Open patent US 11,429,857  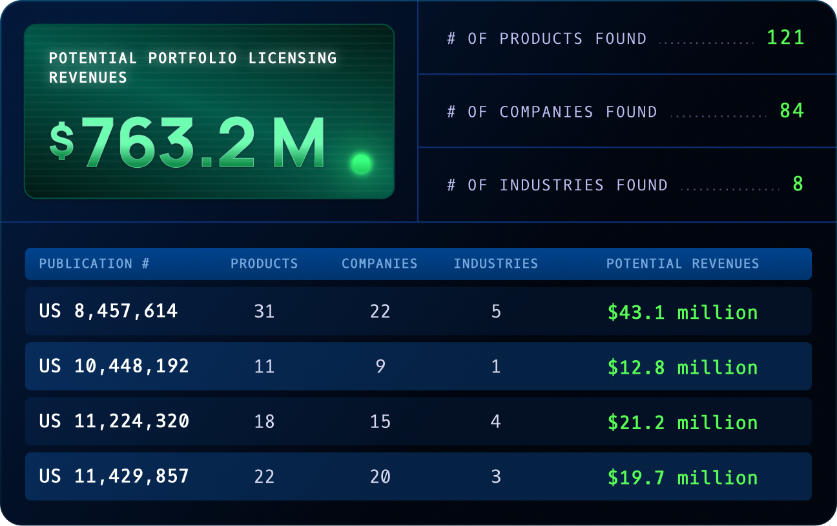(114, 476)
